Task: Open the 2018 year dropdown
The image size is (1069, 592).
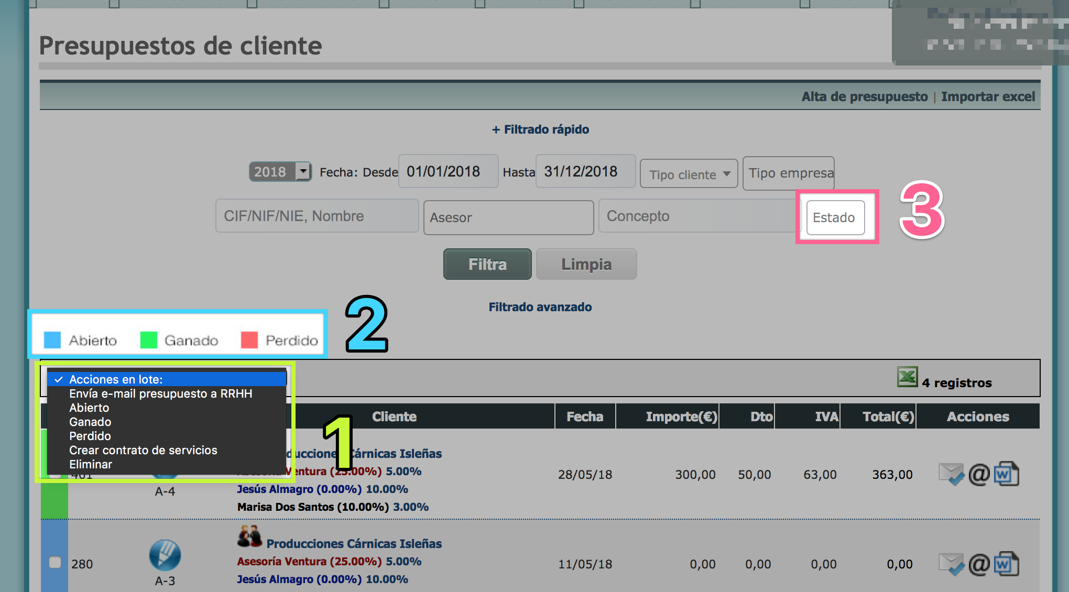Action: tap(280, 172)
